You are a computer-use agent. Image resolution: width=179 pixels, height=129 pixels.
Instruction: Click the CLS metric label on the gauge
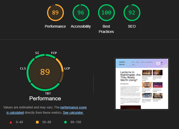click(x=23, y=68)
